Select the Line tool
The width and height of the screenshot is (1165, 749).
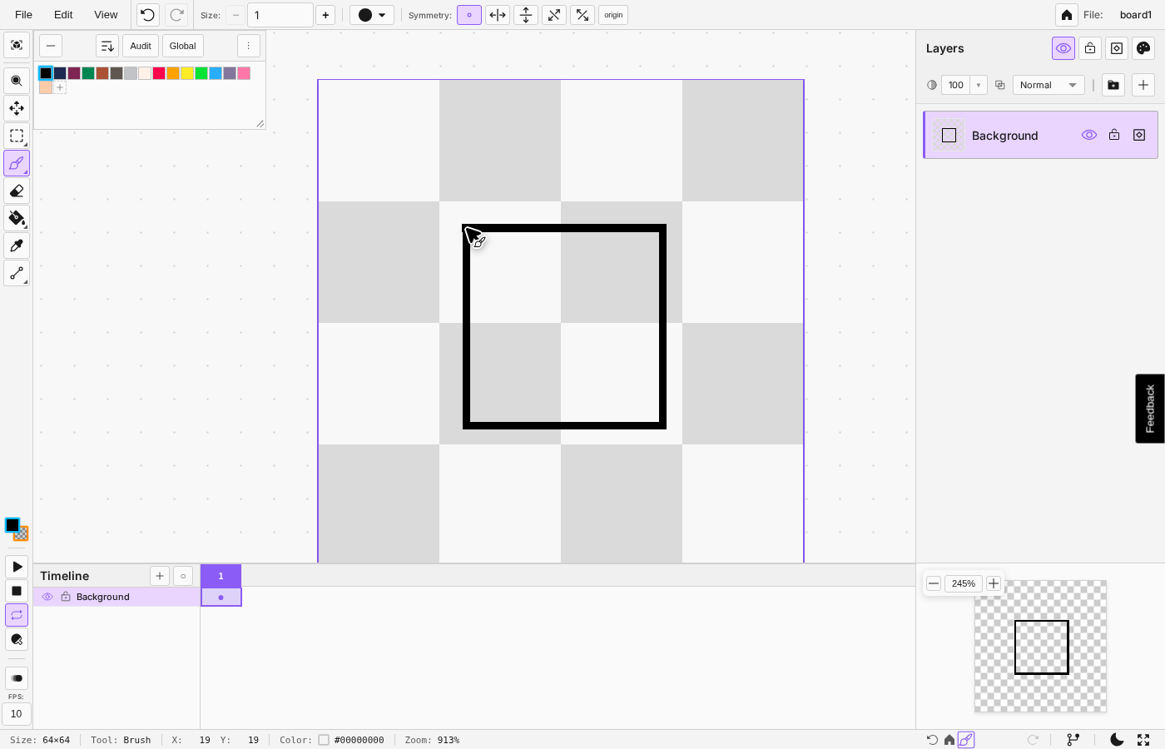[17, 273]
